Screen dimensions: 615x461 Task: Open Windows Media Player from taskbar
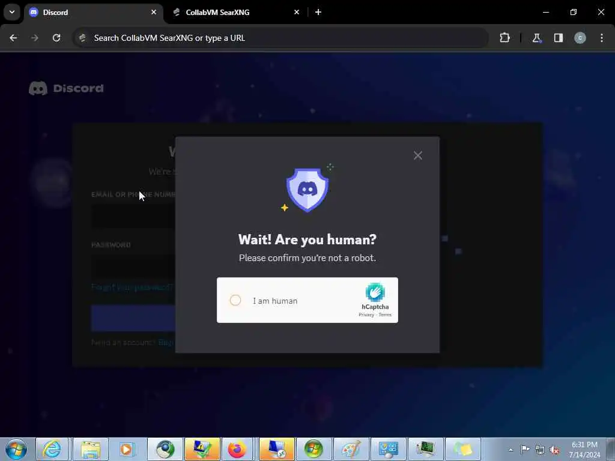click(127, 449)
